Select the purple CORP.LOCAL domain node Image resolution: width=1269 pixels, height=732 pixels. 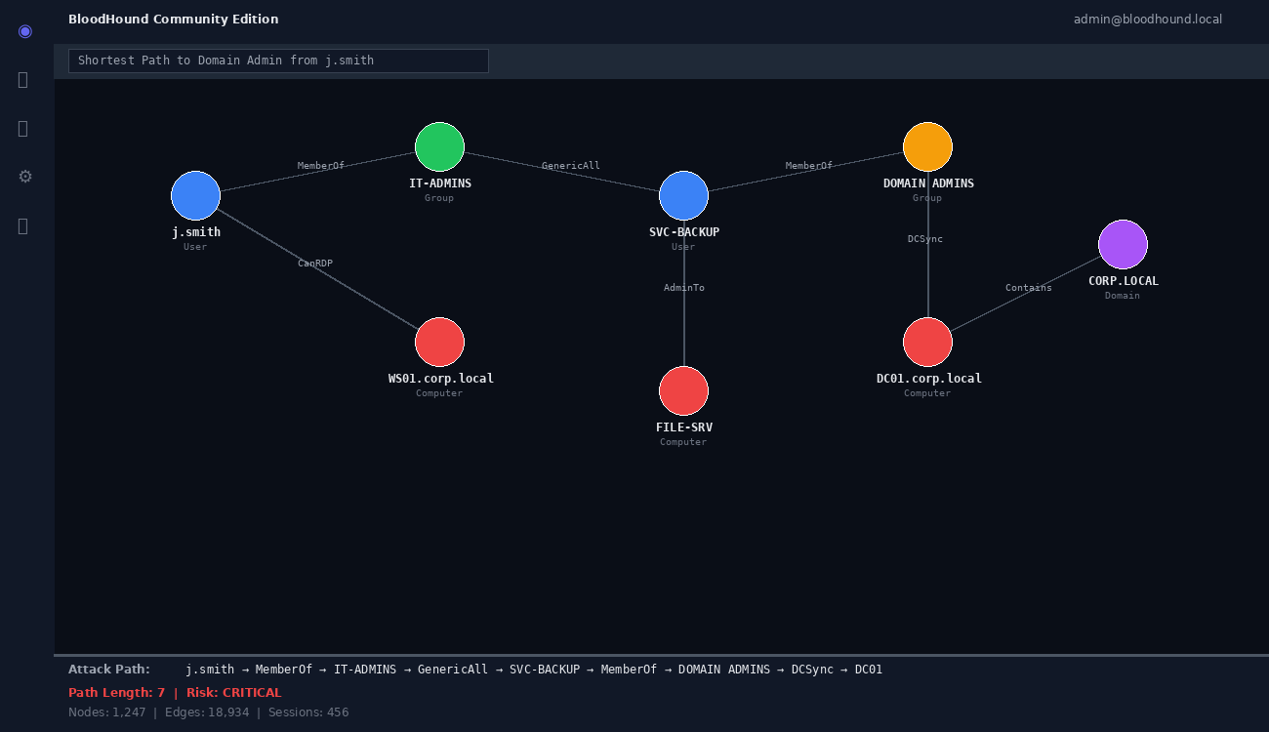point(1123,244)
